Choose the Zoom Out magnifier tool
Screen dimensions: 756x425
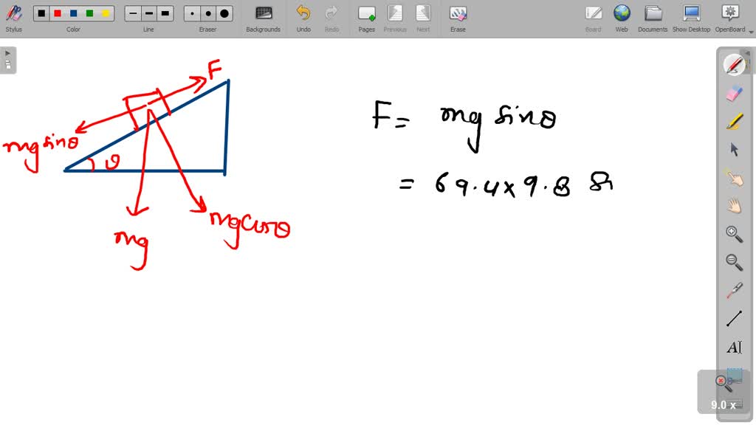(734, 262)
